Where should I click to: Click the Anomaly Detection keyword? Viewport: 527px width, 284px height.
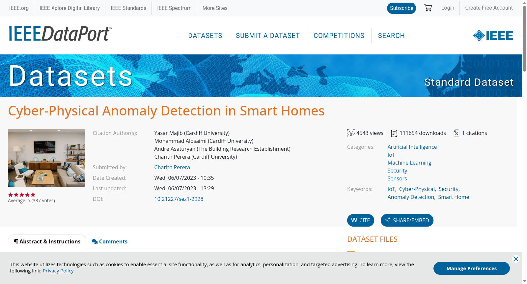point(411,197)
